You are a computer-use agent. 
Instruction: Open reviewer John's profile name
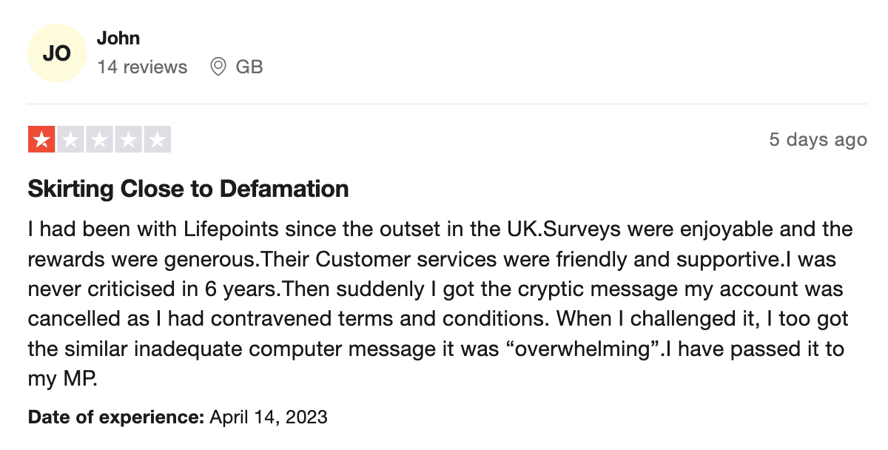tap(118, 38)
